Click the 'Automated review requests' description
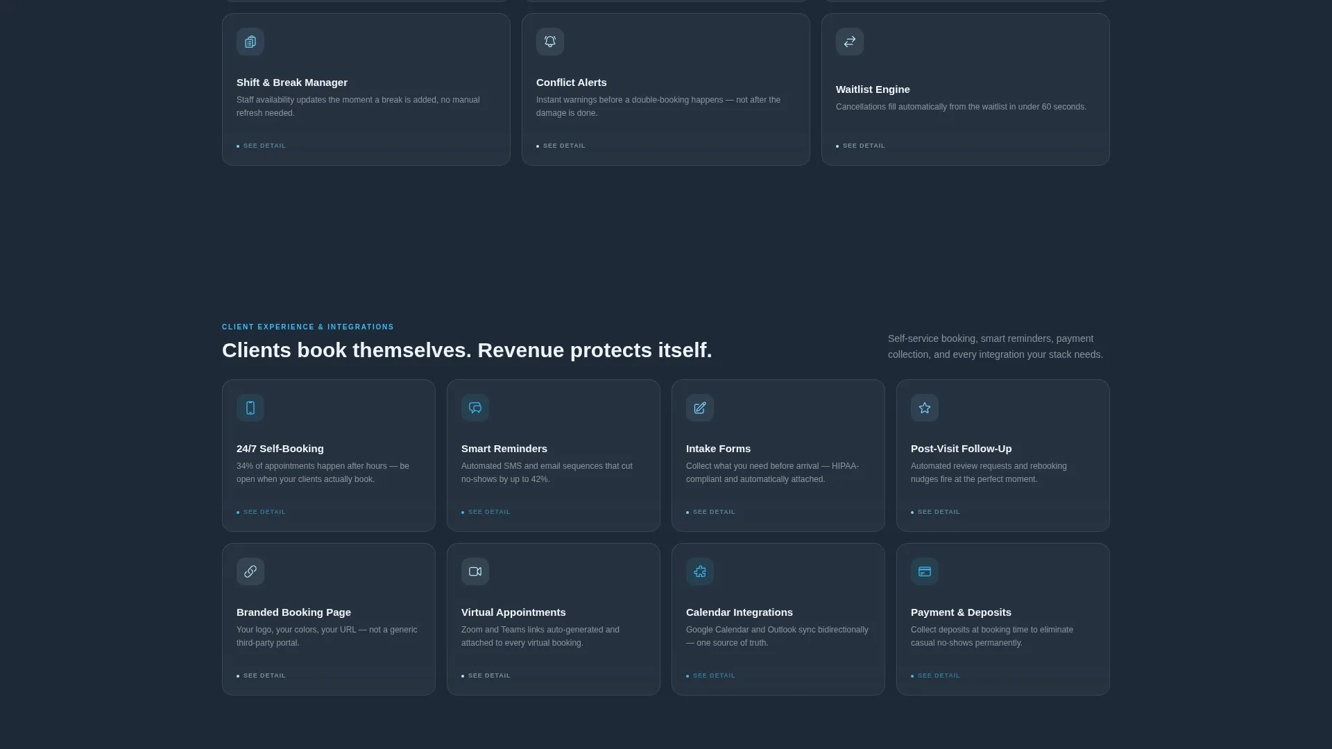Image resolution: width=1332 pixels, height=749 pixels. (989, 472)
